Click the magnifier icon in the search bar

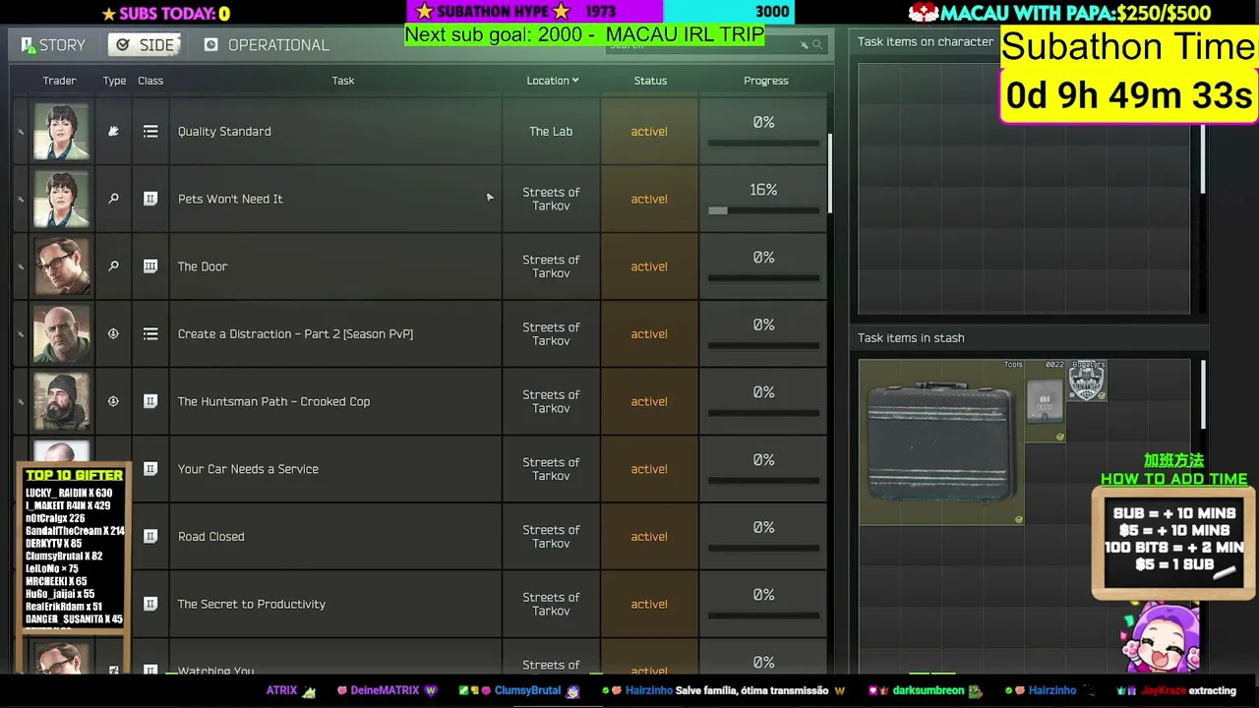(817, 45)
